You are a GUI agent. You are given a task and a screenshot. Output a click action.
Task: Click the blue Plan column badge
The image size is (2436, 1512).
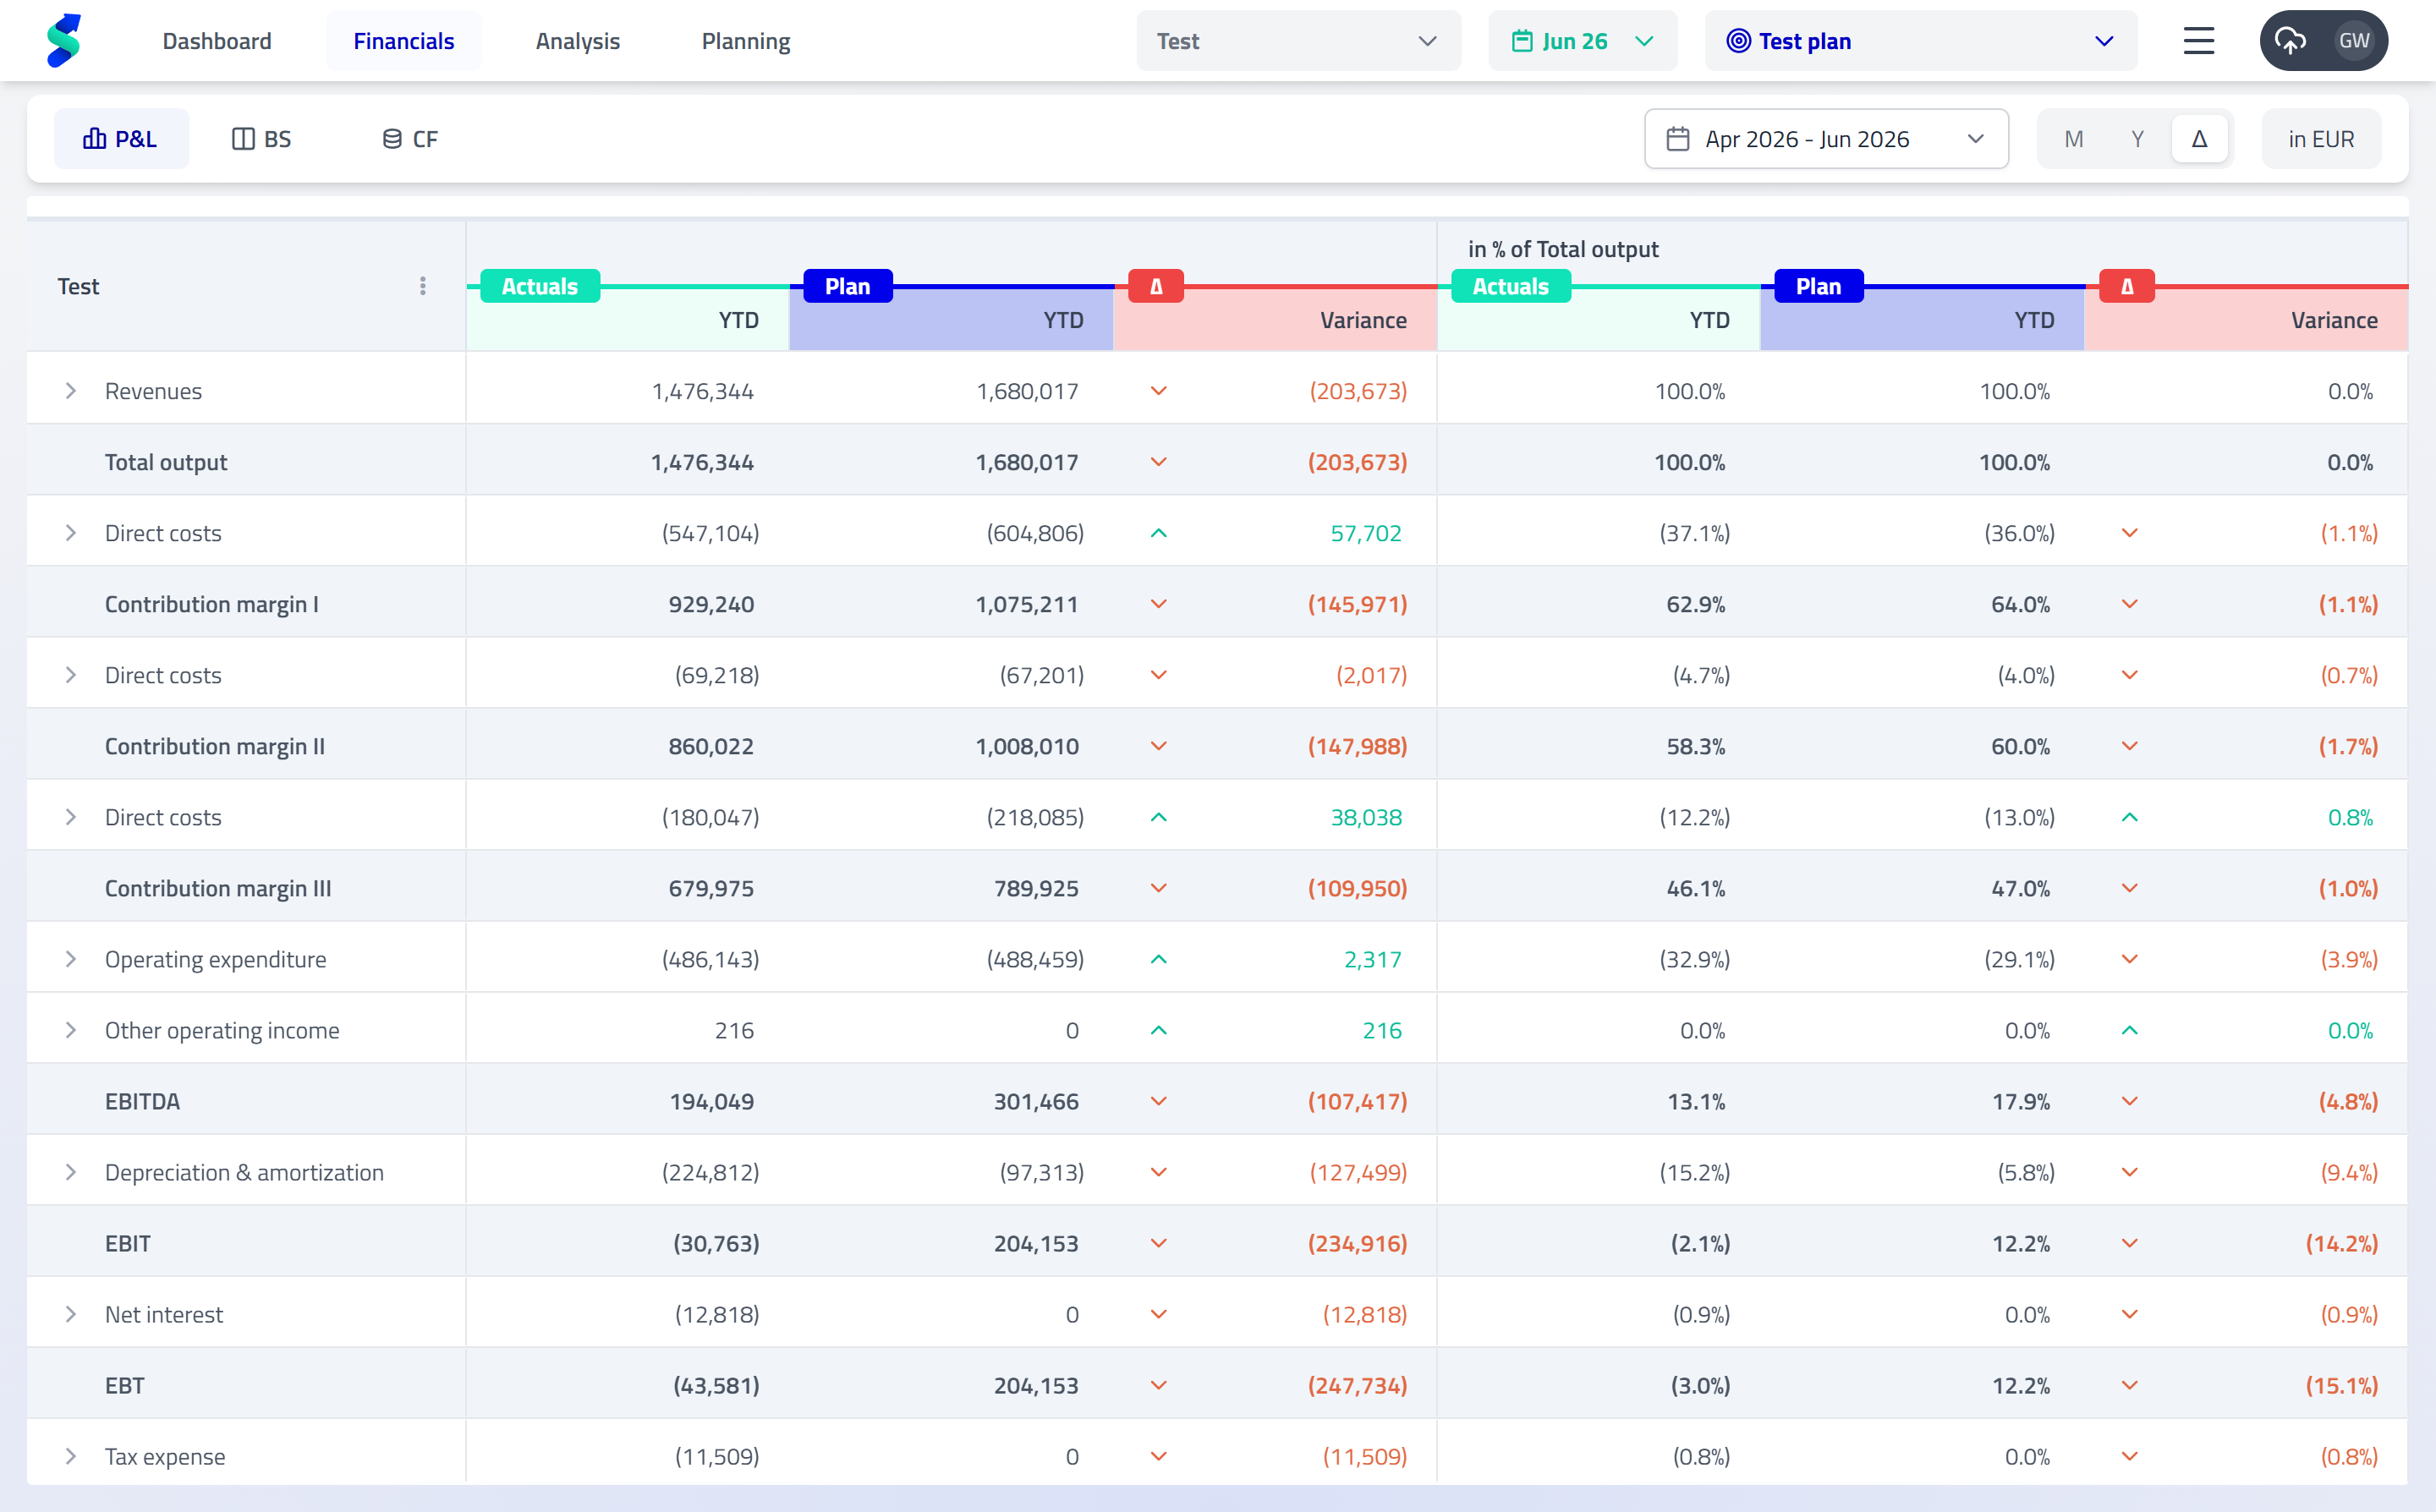(x=847, y=286)
